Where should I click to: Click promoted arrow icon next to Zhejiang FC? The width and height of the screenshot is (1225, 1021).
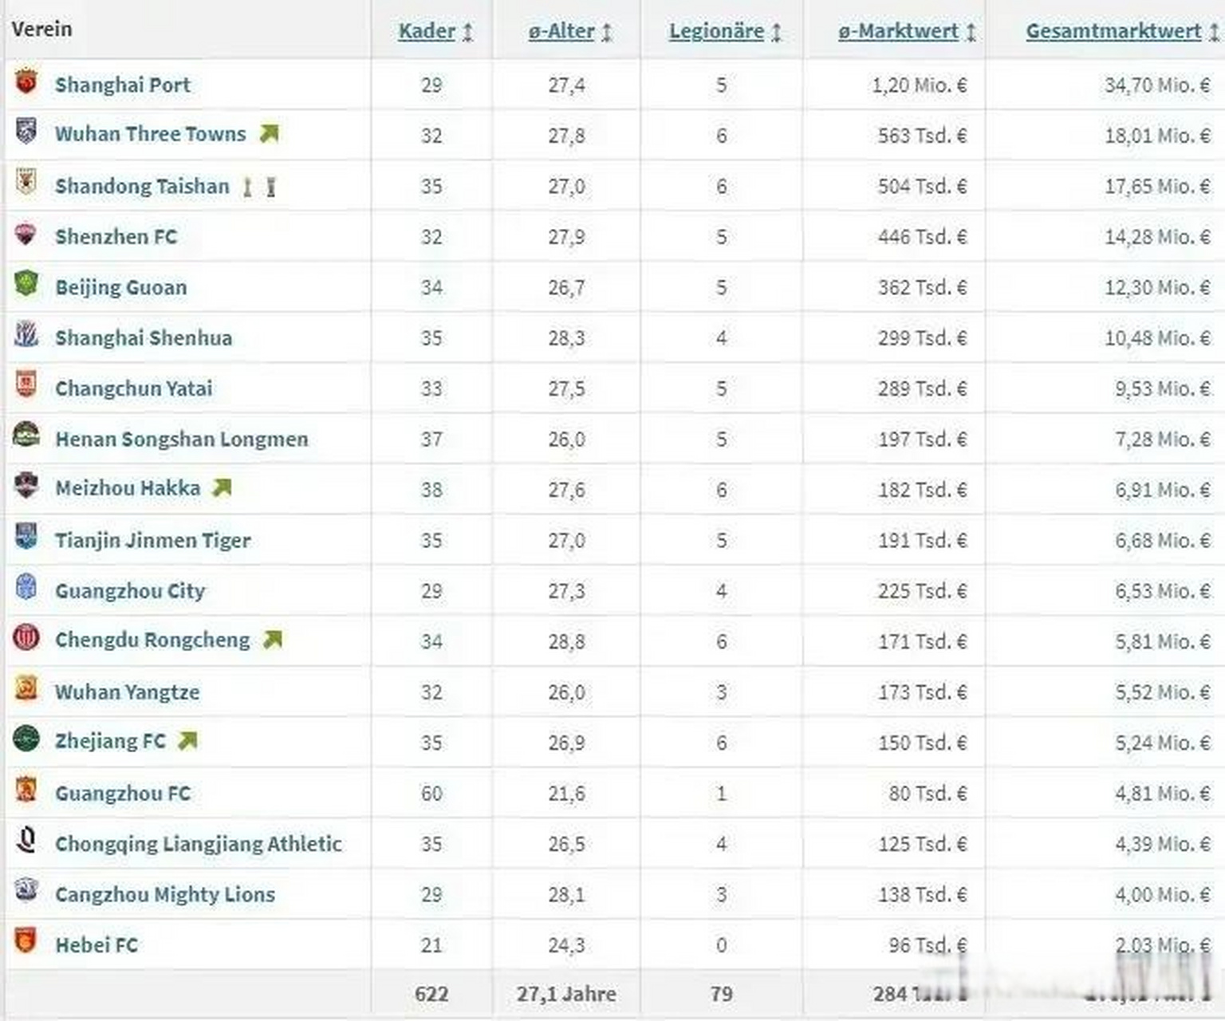(187, 741)
